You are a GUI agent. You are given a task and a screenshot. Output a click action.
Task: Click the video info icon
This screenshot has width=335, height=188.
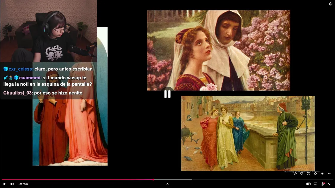click(x=331, y=4)
